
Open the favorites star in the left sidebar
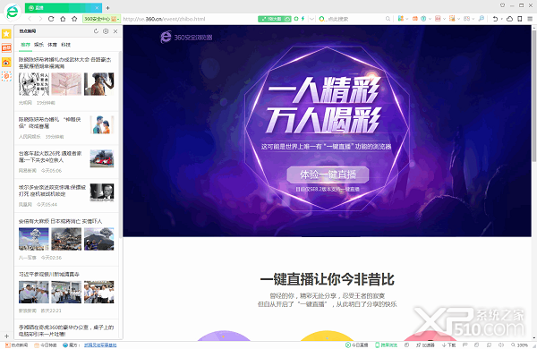6,34
